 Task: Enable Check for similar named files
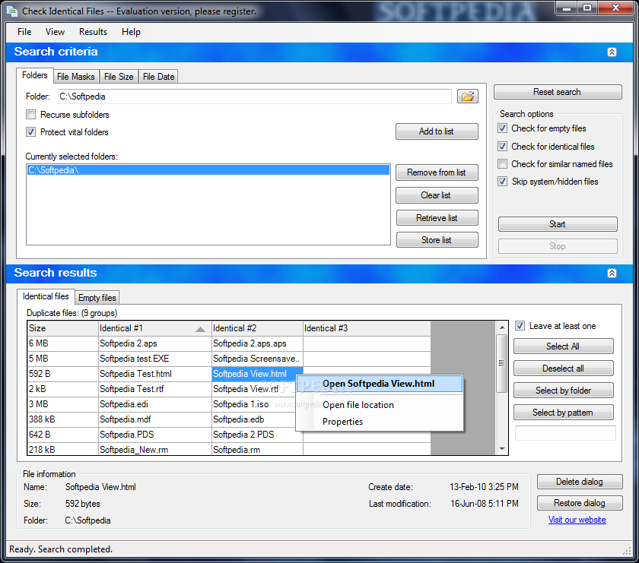pyautogui.click(x=503, y=163)
